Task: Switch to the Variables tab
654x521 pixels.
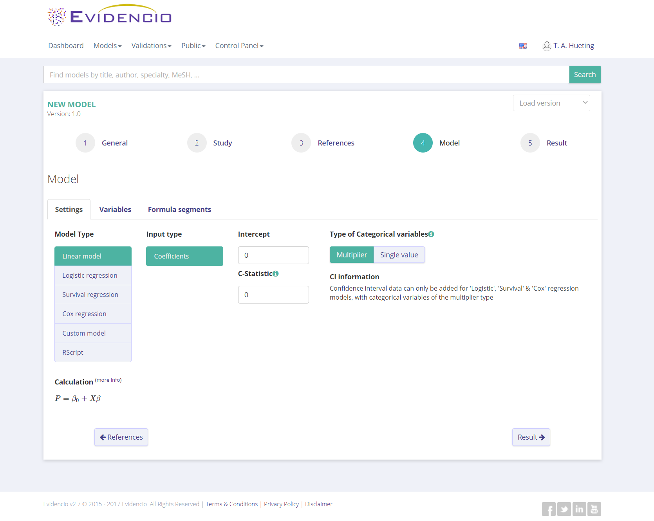Action: (115, 210)
